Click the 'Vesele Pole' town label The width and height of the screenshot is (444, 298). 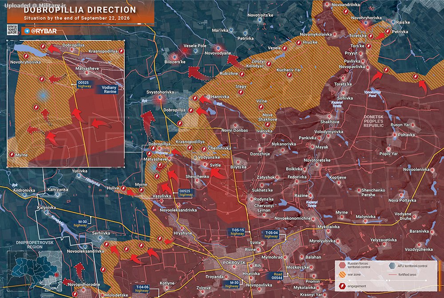(195, 46)
